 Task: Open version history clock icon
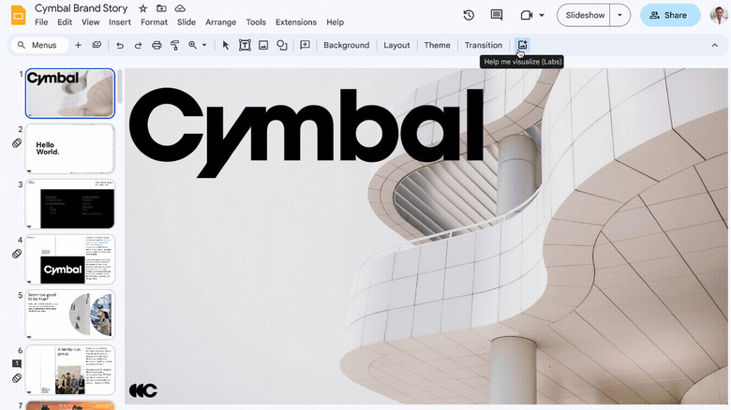pos(469,15)
